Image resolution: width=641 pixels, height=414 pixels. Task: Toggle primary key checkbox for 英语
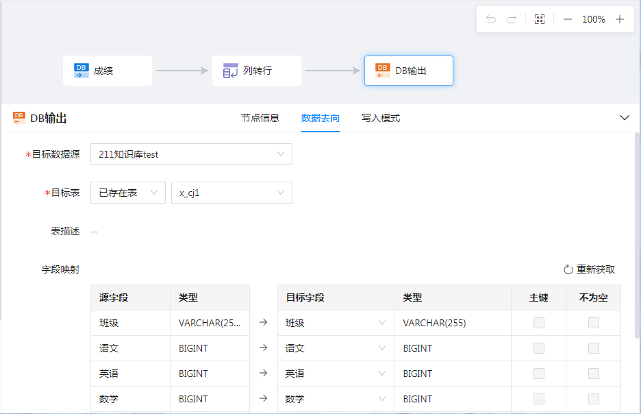coord(539,374)
